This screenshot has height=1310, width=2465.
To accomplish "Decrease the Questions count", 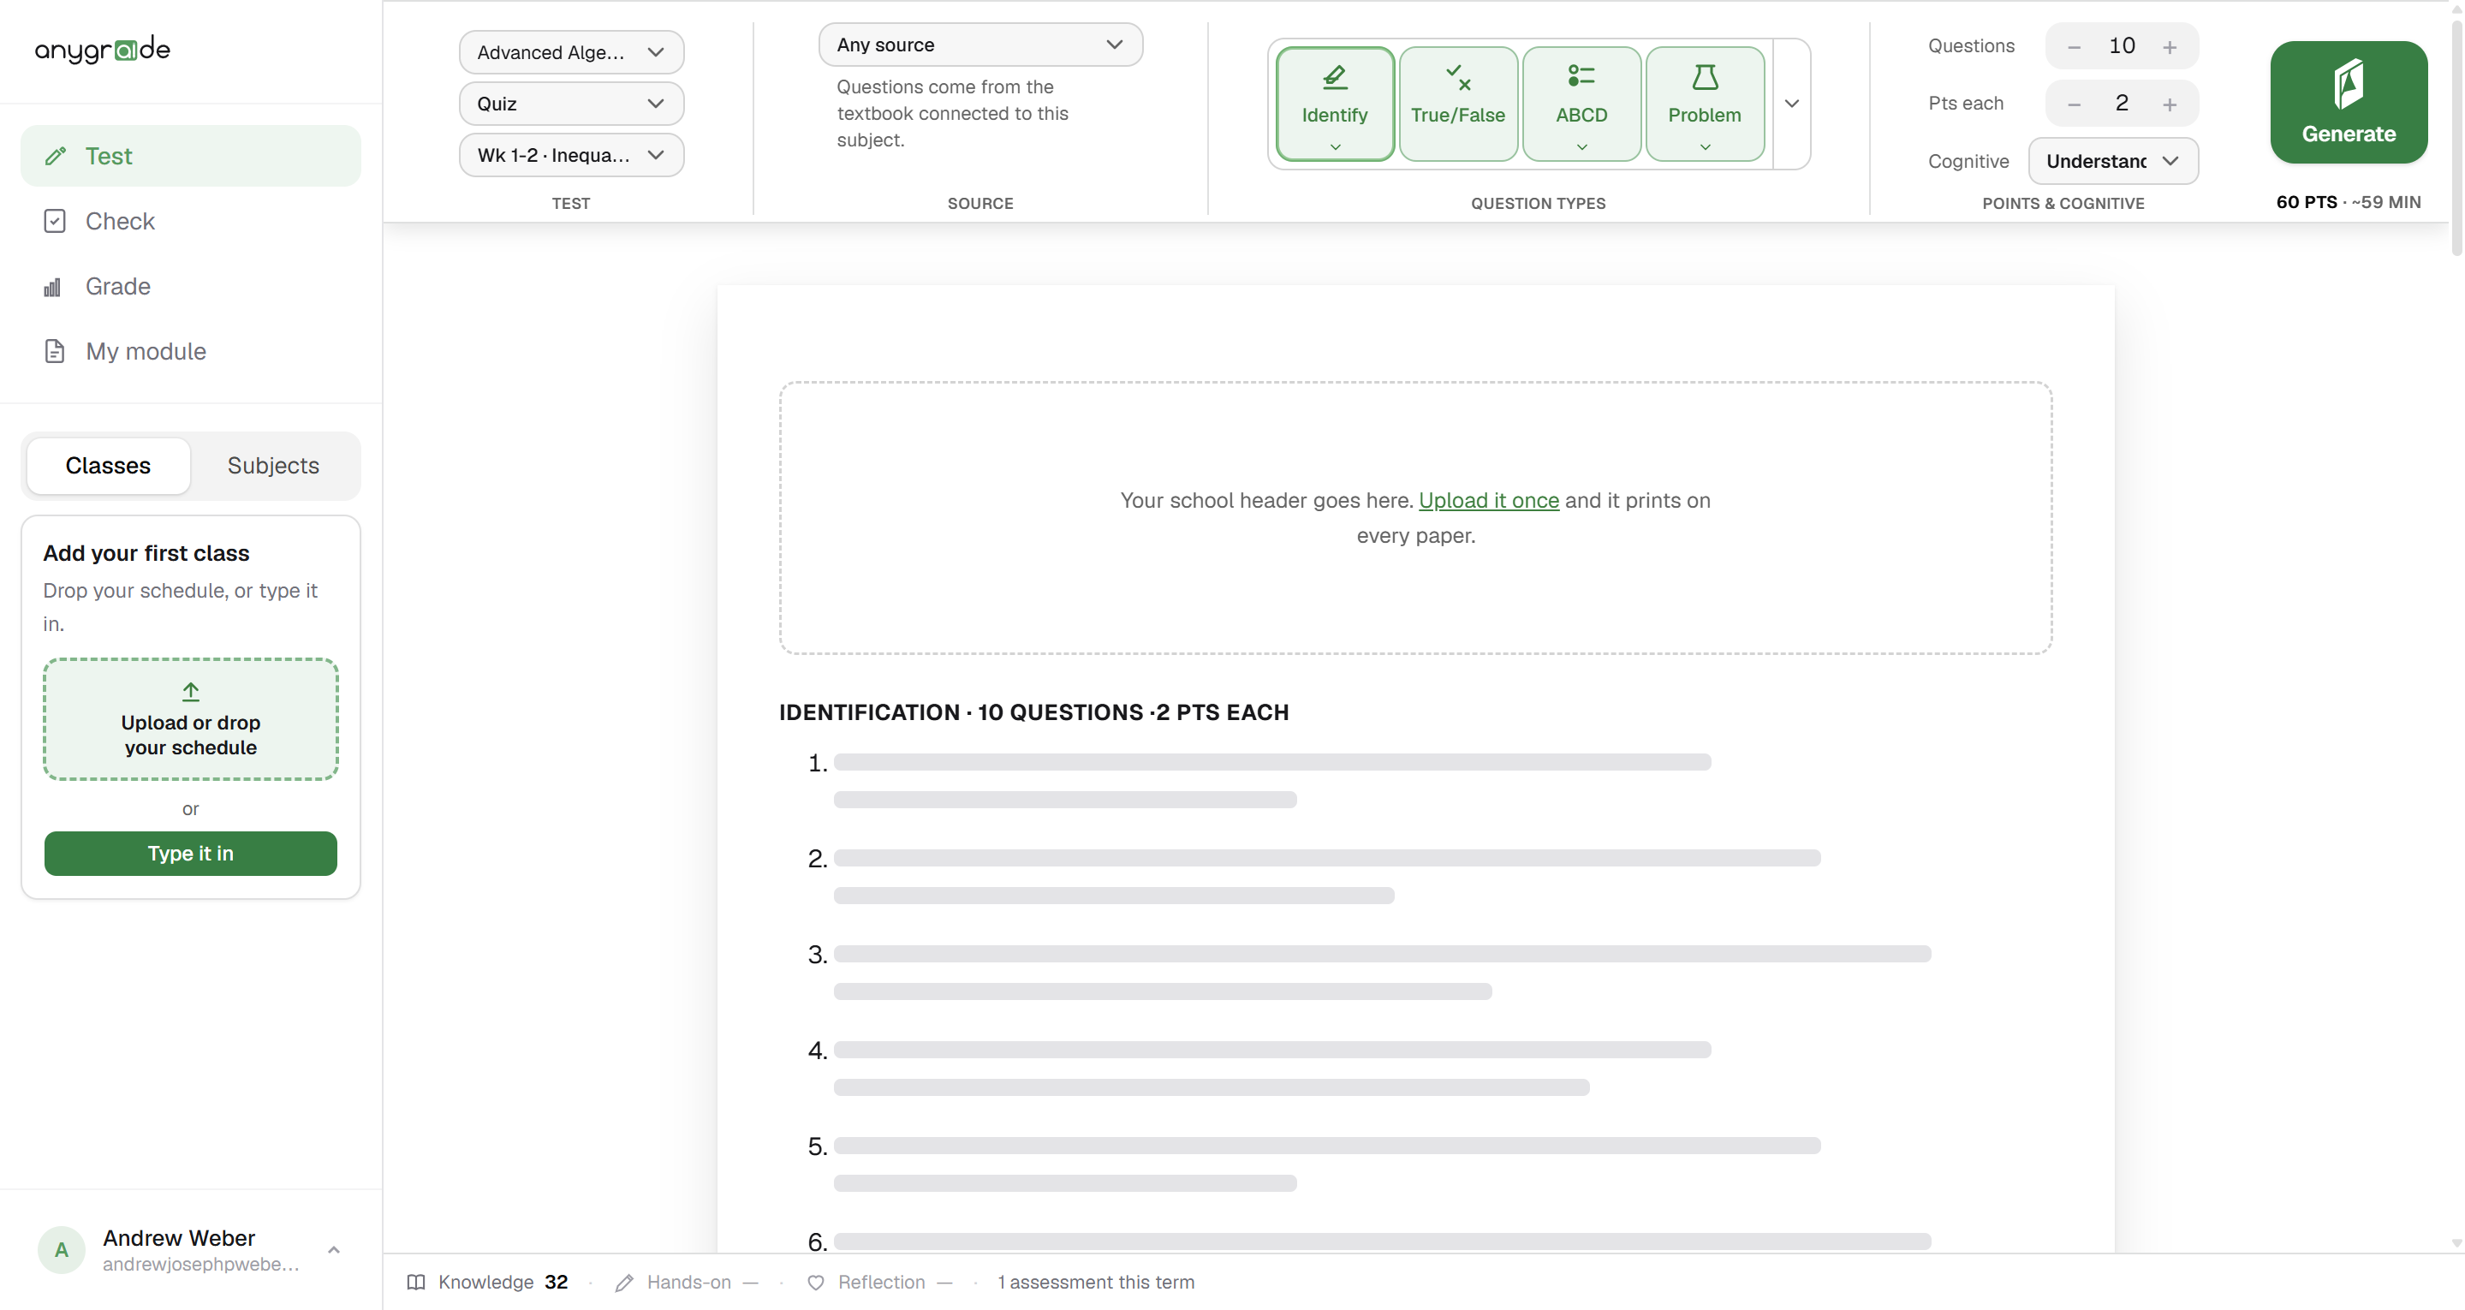I will click(2073, 47).
